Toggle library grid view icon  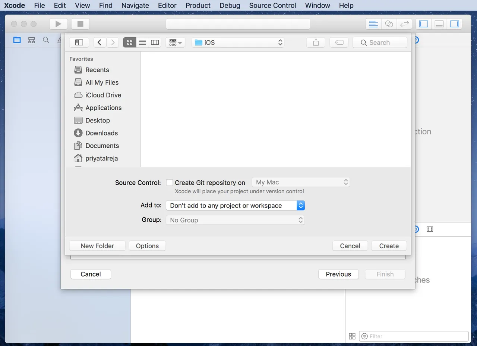click(352, 336)
